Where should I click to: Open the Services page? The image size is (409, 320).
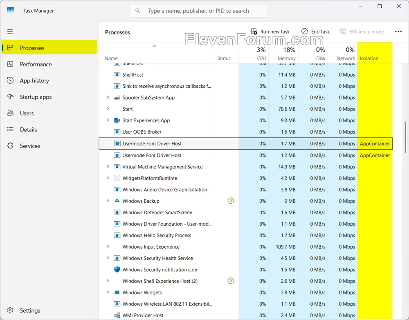point(49,146)
